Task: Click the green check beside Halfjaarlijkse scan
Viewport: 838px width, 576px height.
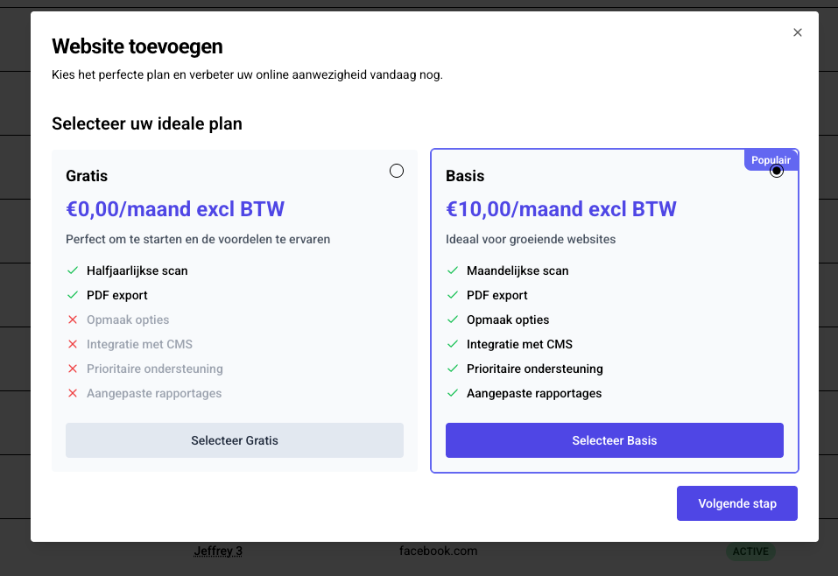Action: (73, 270)
